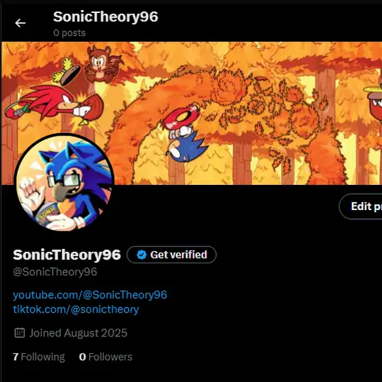This screenshot has height=382, width=382.
Task: Click the Joined August 2025 text
Action: click(78, 333)
